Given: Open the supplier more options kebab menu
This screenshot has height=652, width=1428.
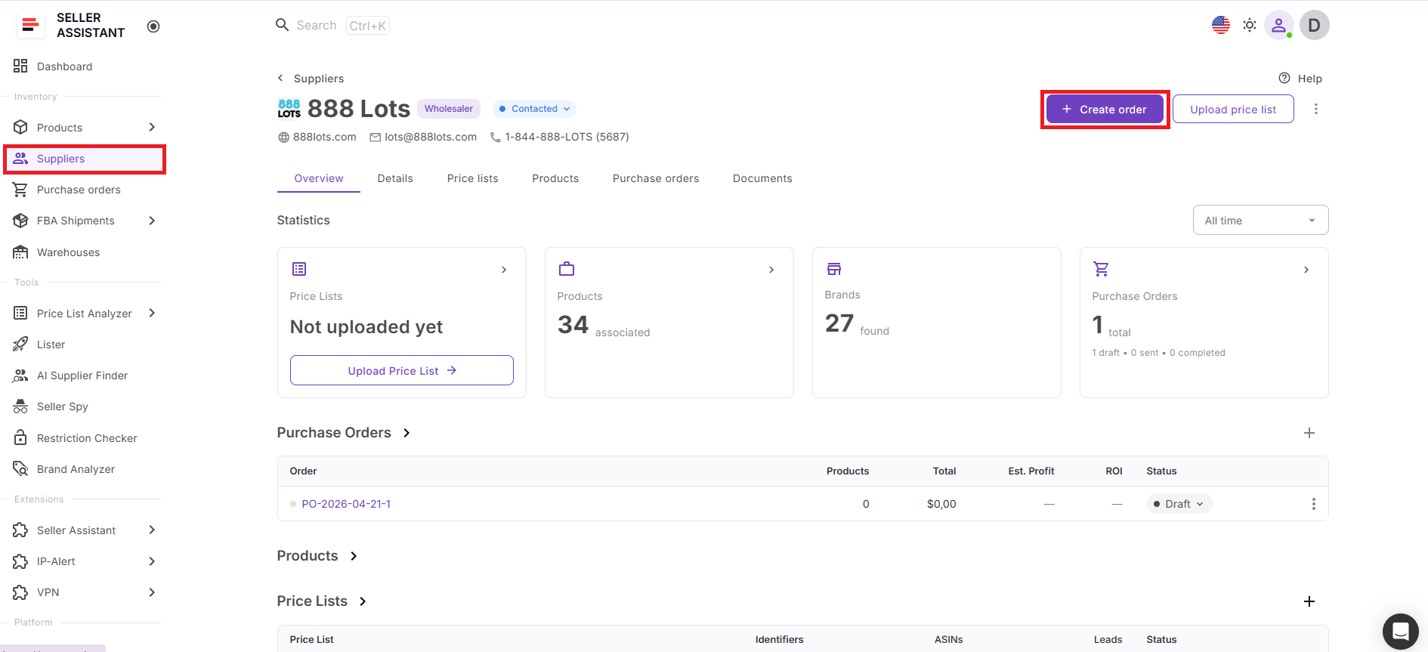Looking at the screenshot, I should click(x=1316, y=109).
